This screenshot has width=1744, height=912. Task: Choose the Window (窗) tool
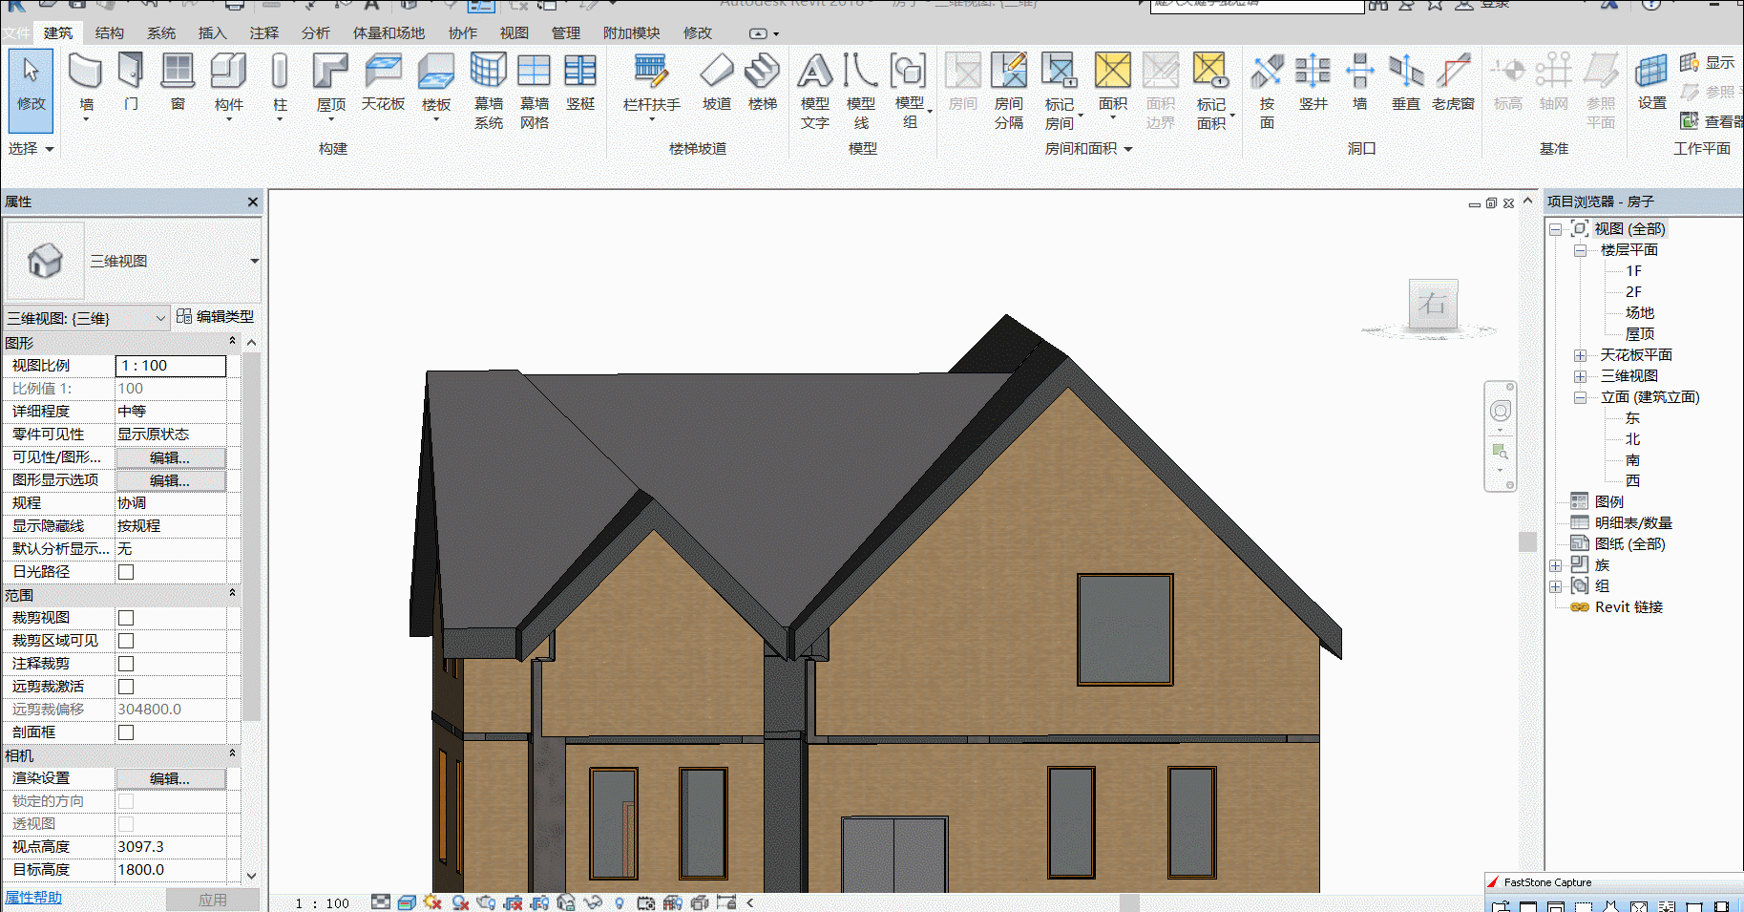tap(178, 82)
